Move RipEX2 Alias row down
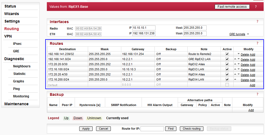Viewport: 265px width, 135px height. coord(238,64)
